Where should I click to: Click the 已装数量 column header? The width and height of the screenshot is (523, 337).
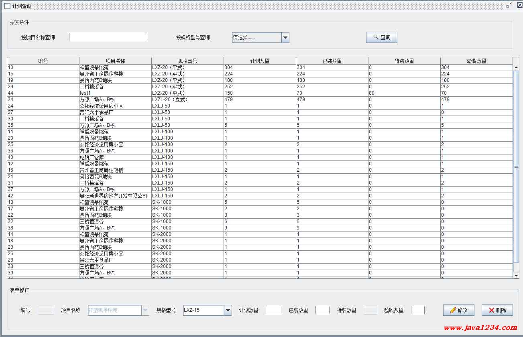pos(332,61)
